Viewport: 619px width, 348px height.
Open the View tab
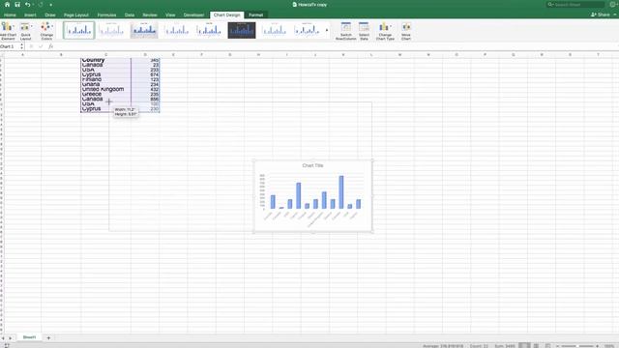click(170, 15)
